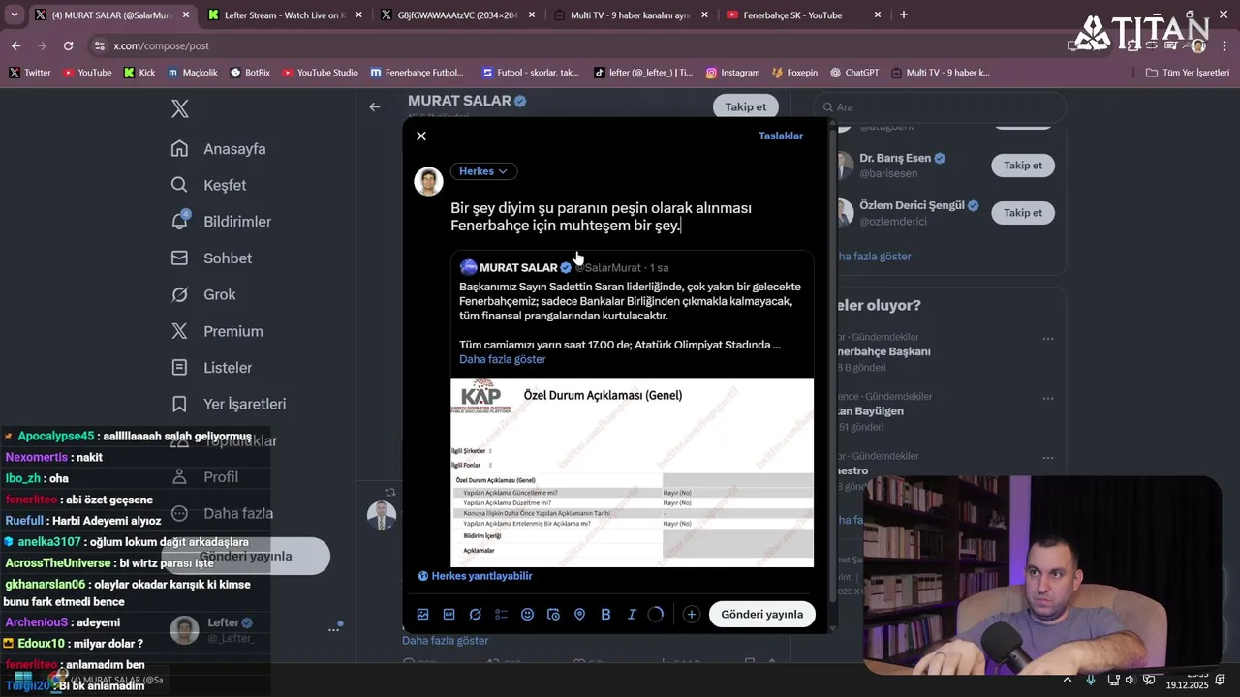Follow Özlem Derici Şengül
1240x697 pixels.
(x=1023, y=213)
